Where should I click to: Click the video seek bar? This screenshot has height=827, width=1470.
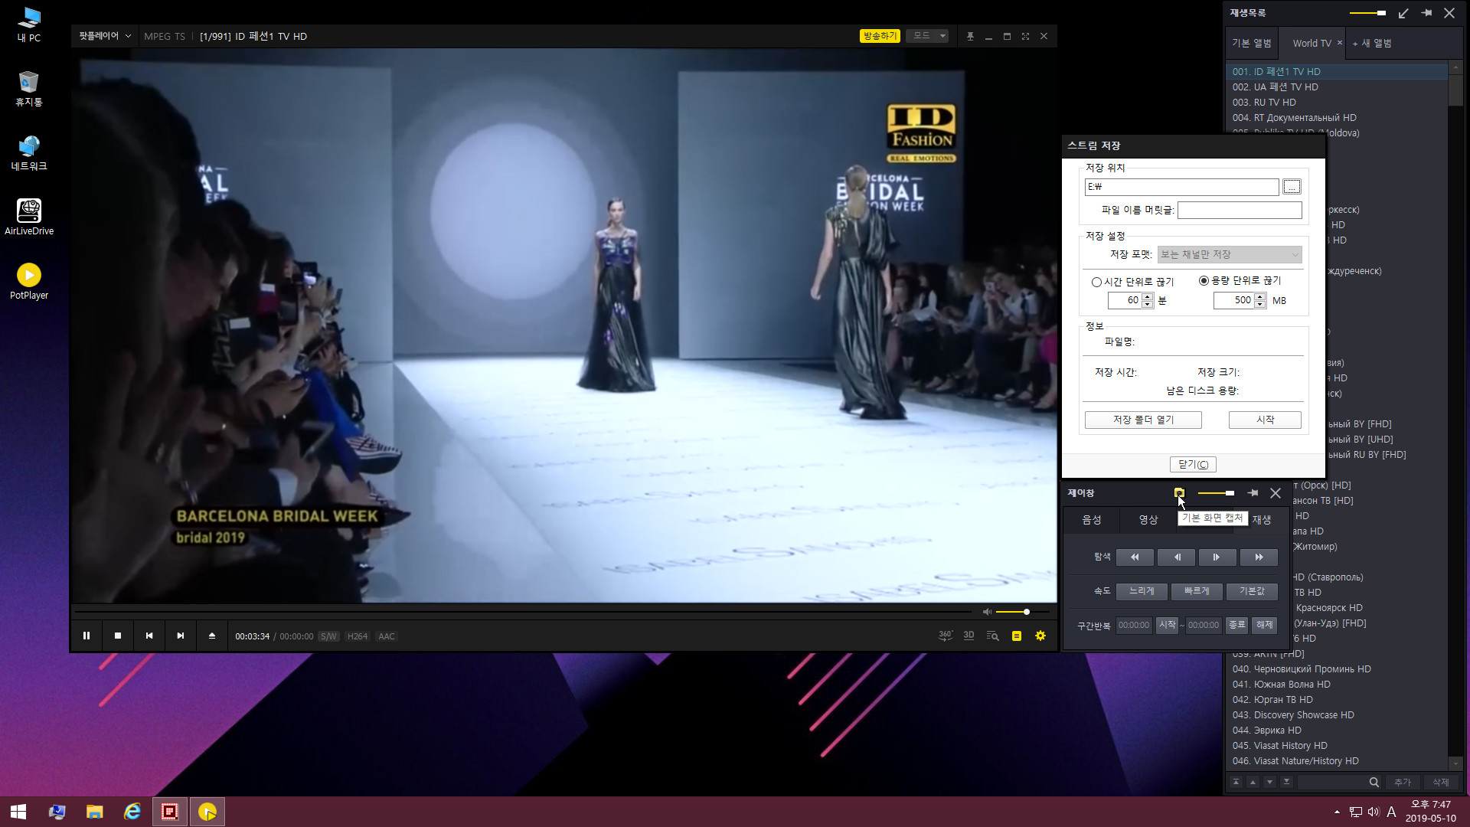click(524, 612)
